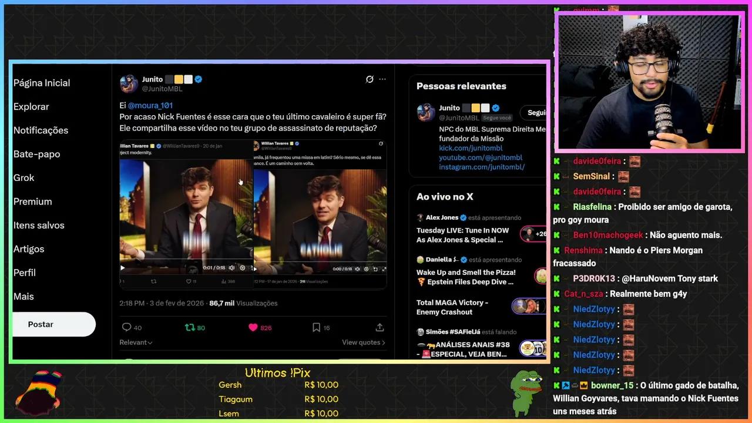Open settings gear on the right video

pyautogui.click(x=366, y=269)
